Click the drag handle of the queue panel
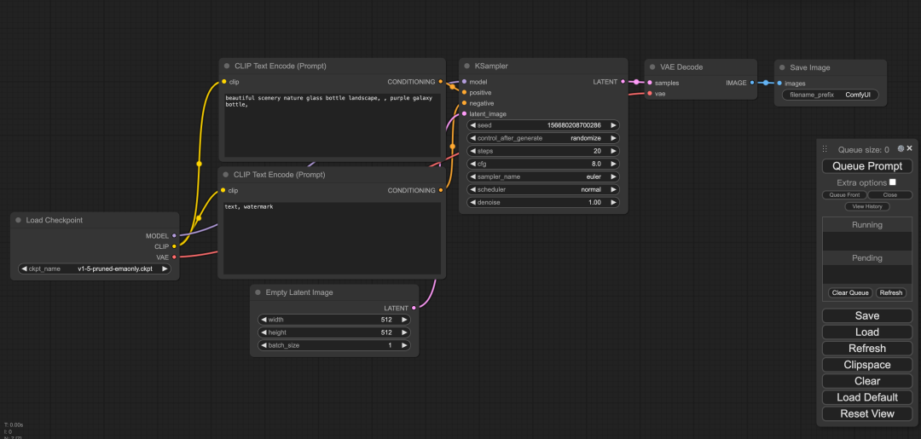 click(x=825, y=149)
